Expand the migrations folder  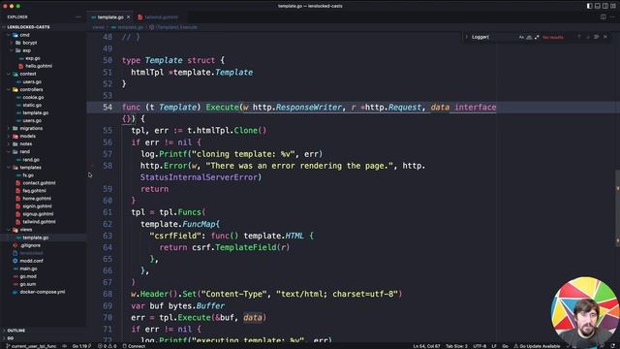(x=31, y=128)
